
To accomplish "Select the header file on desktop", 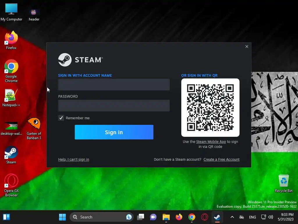I will [34, 15].
